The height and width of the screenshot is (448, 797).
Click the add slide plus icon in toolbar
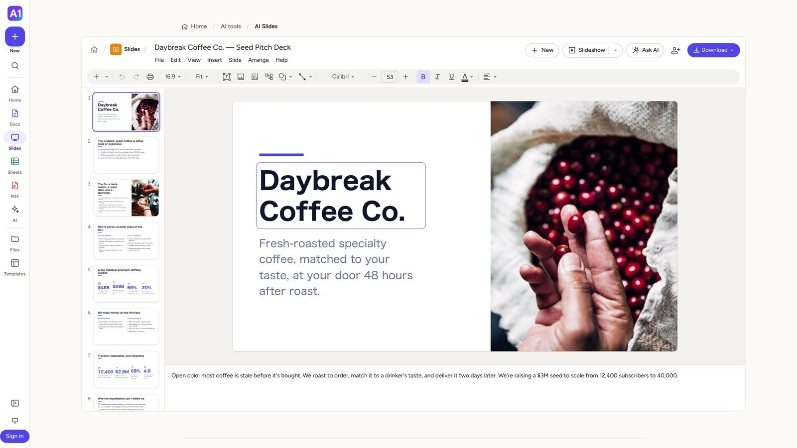[x=97, y=77]
